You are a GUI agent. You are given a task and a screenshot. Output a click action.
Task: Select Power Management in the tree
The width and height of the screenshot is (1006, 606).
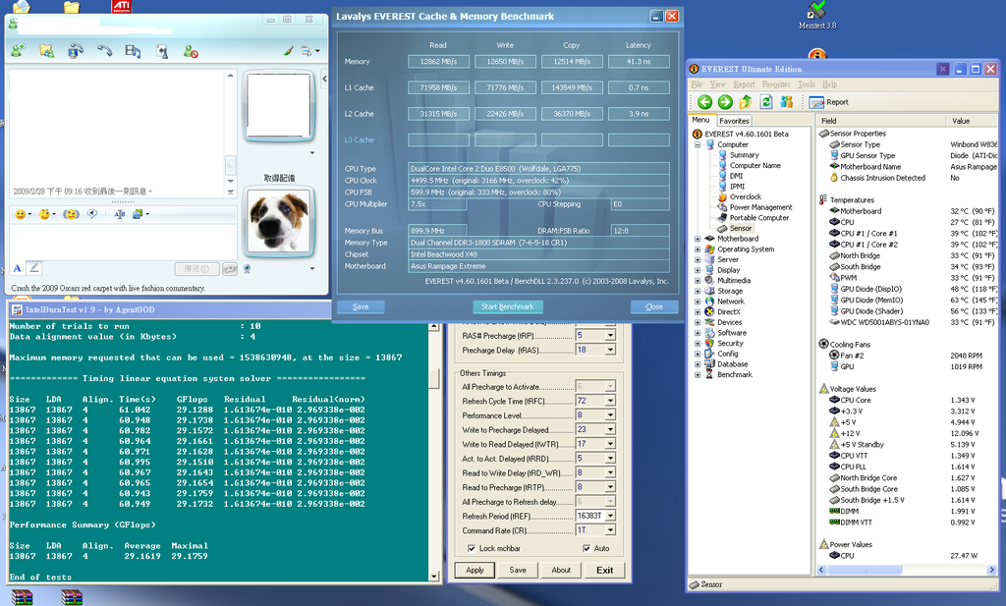(x=760, y=207)
